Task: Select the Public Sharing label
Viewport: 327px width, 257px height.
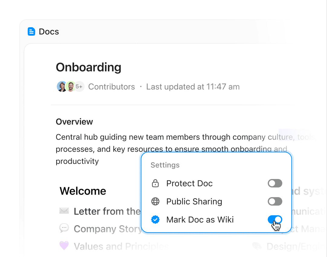Action: pos(194,201)
